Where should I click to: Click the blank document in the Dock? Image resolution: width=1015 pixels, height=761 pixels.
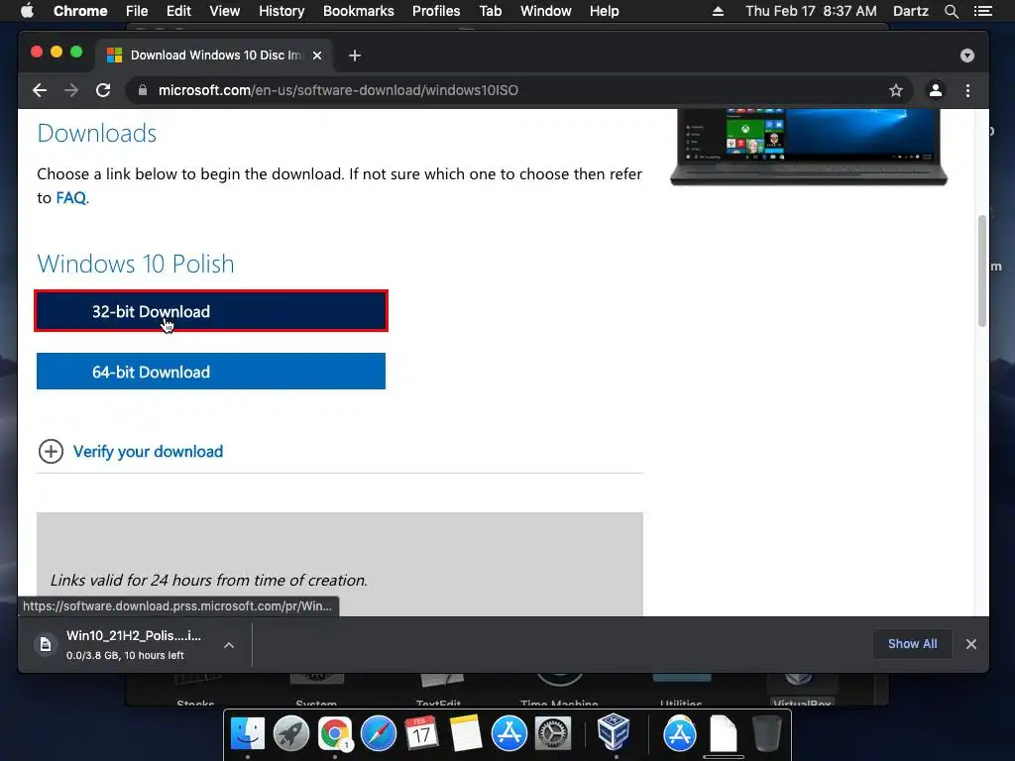(x=723, y=733)
